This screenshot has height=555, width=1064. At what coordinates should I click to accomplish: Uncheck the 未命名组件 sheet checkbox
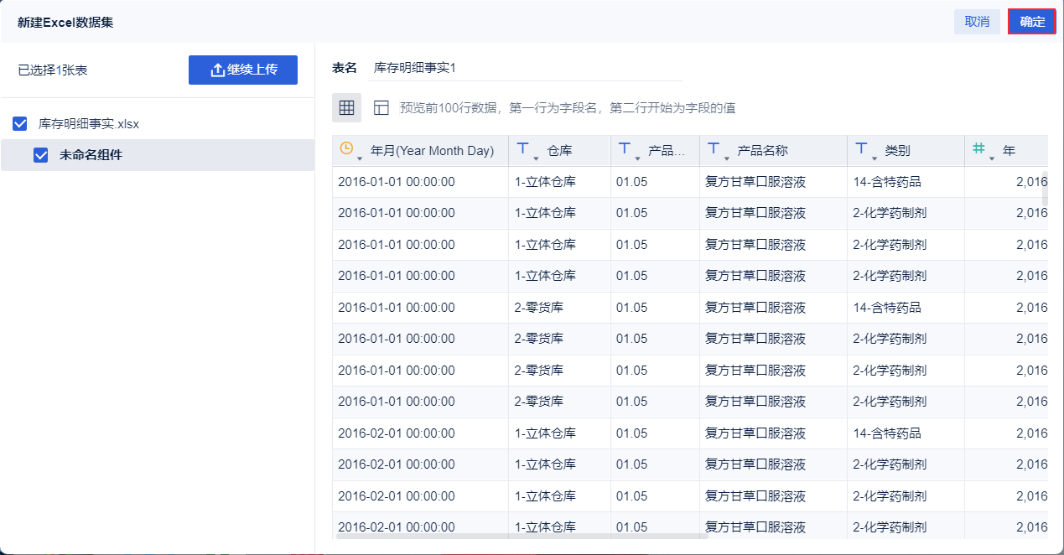[x=40, y=155]
